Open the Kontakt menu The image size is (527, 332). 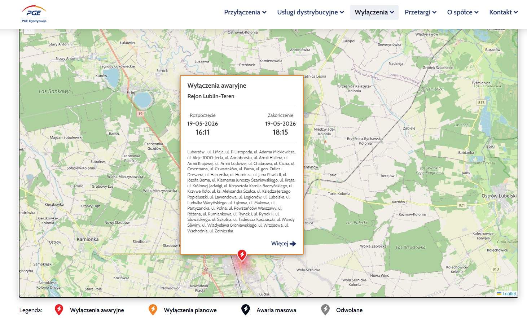pos(504,12)
